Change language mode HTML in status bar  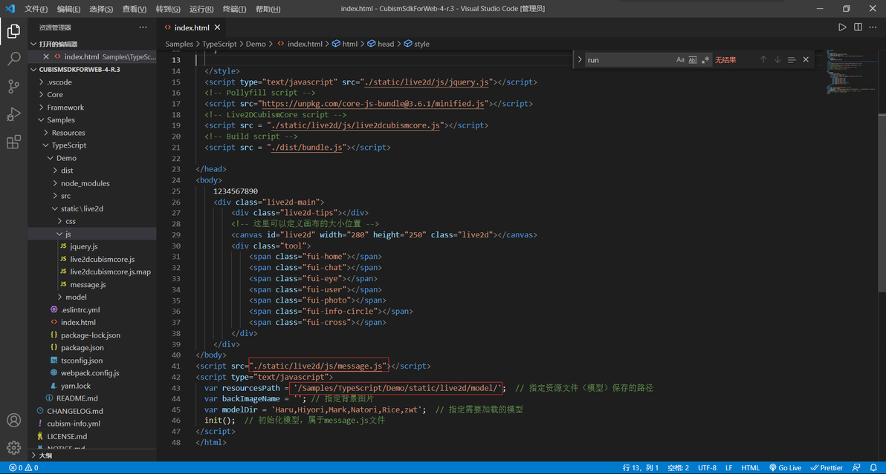tap(751, 468)
